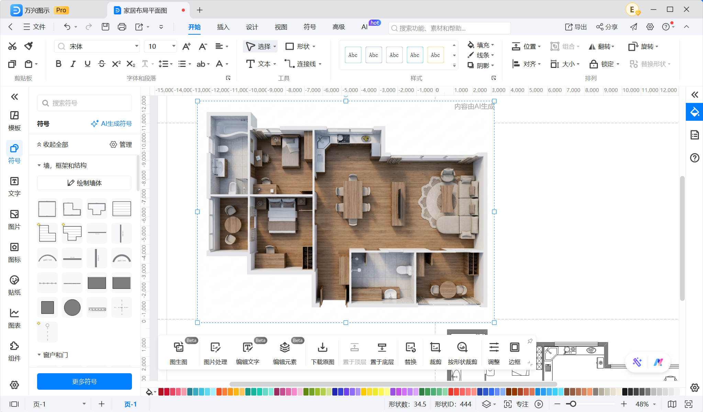Open the 模板 templates panel
The width and height of the screenshot is (703, 412).
tap(14, 121)
